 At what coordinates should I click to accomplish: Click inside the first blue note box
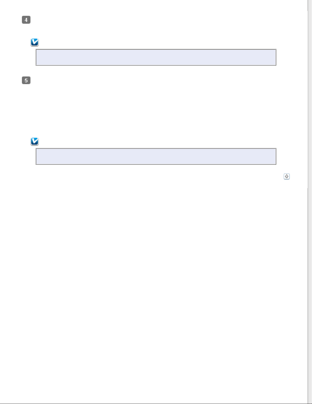tap(156, 57)
